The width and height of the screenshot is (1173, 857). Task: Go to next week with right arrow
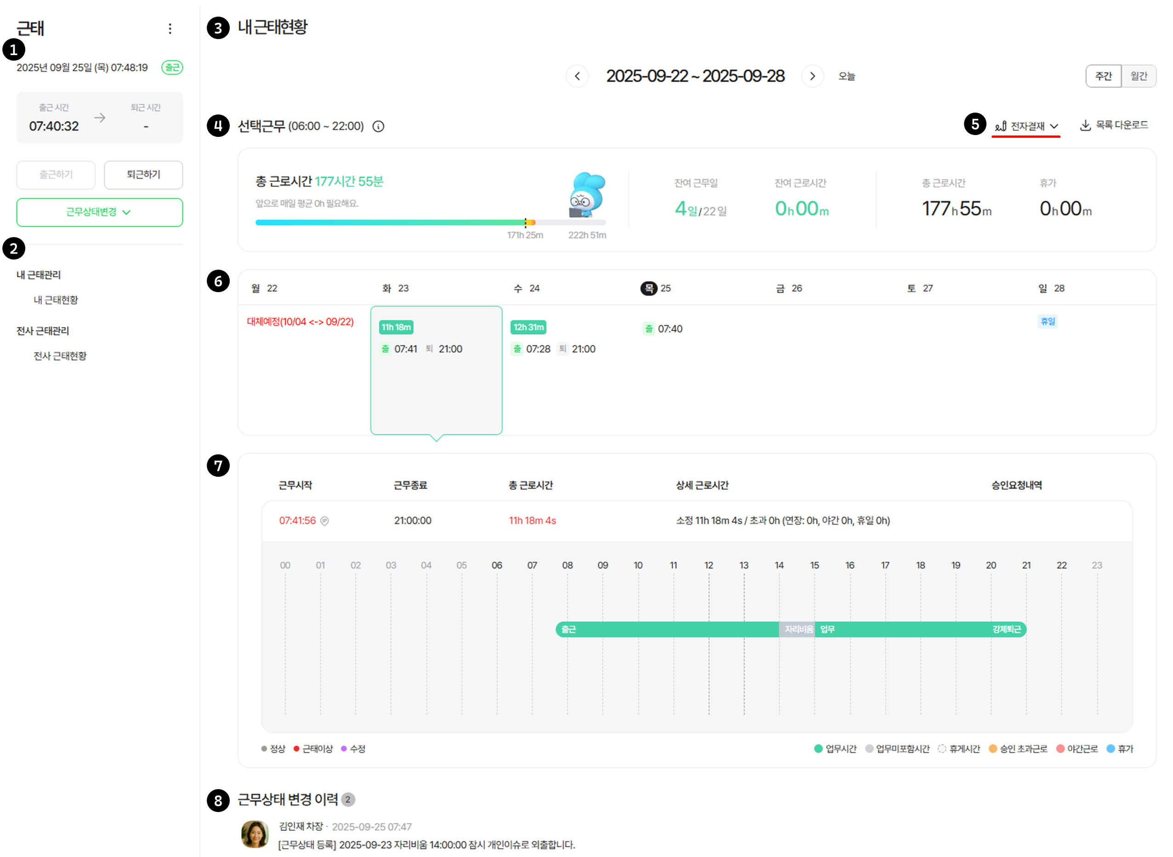pos(812,76)
